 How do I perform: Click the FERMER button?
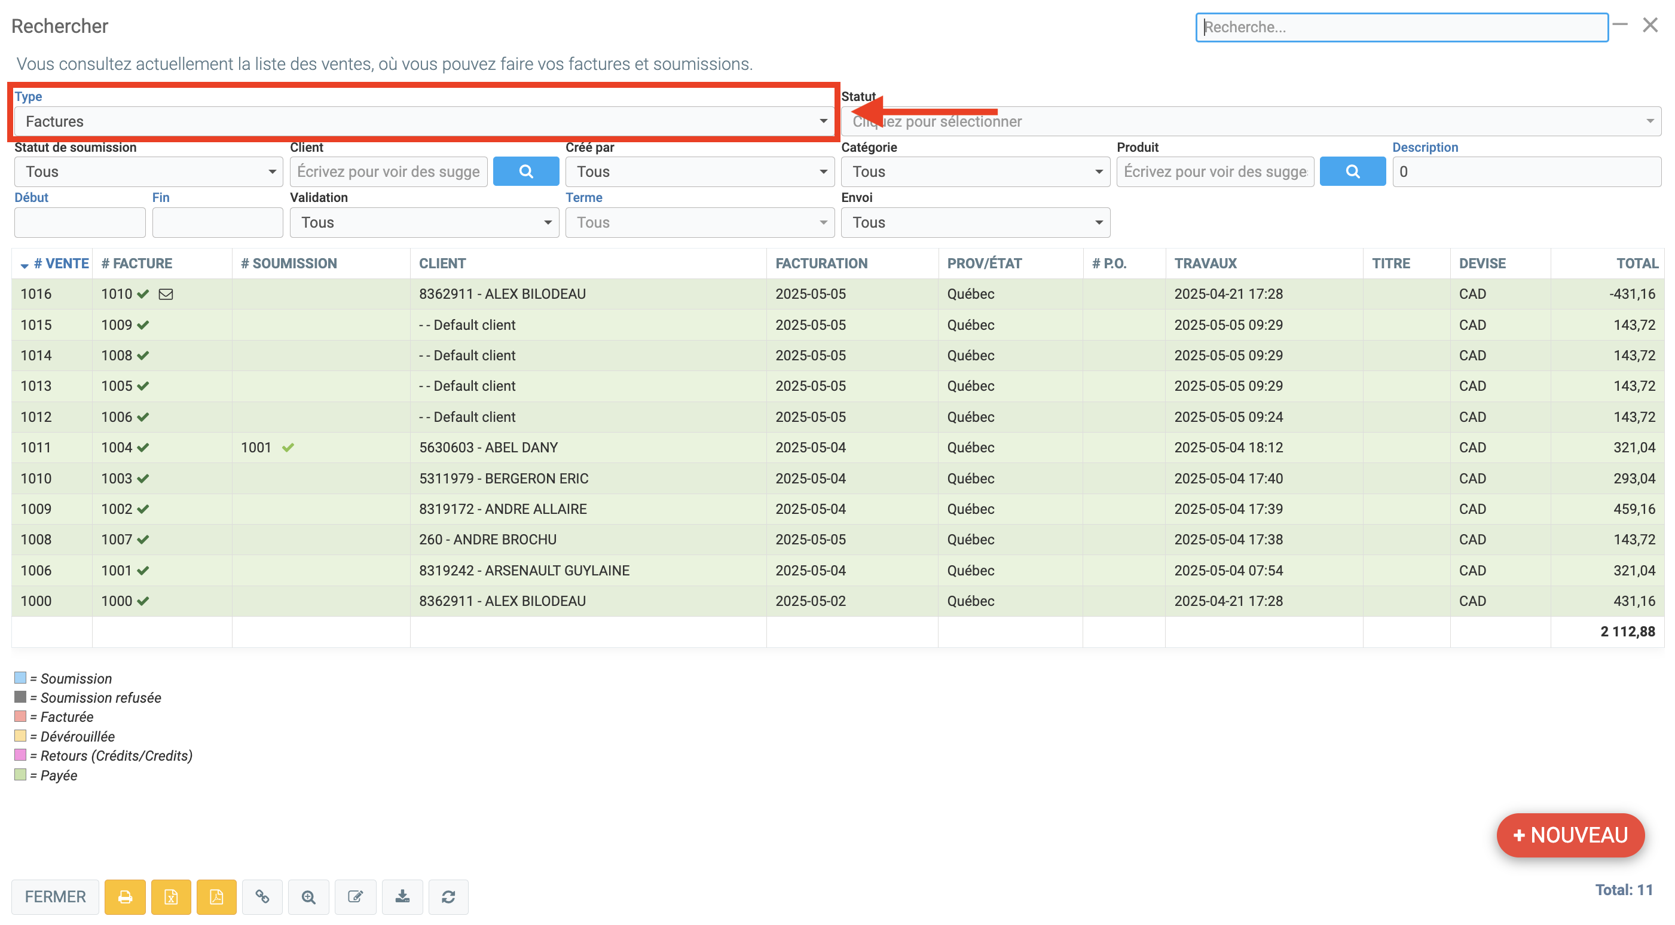[x=55, y=897]
